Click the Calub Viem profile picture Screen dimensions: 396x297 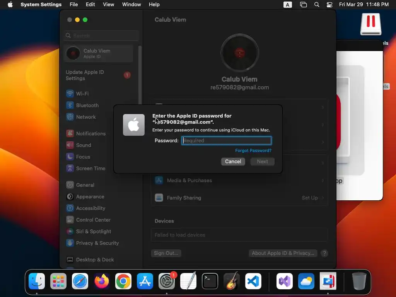pos(240,53)
